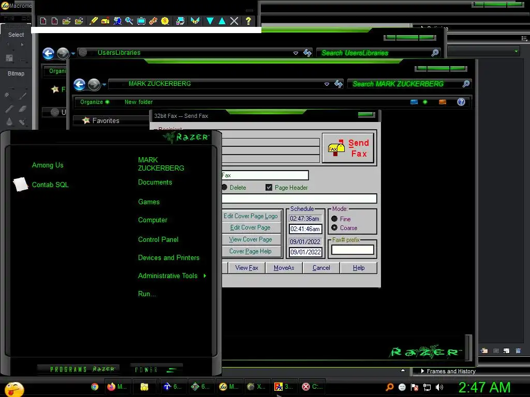This screenshot has height=397, width=530.
Task: Open Computer from the Start menu
Action: (153, 220)
